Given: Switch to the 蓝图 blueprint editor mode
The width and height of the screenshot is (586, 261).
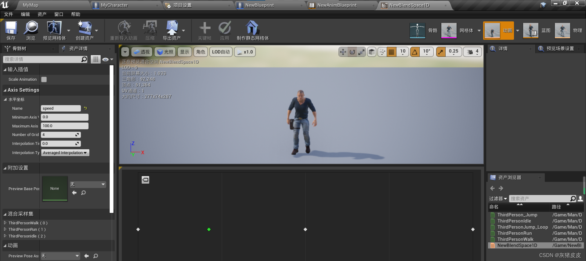Looking at the screenshot, I should click(x=537, y=31).
